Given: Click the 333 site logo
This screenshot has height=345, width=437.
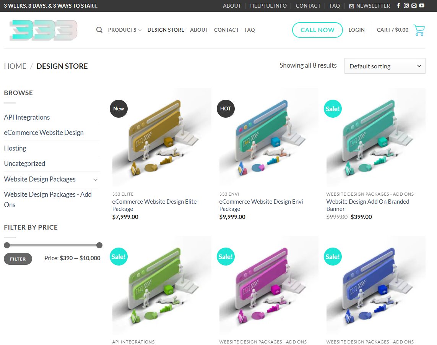Looking at the screenshot, I should coord(44,30).
